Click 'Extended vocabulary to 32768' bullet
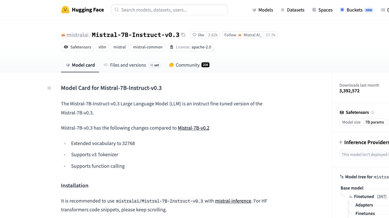 [x=103, y=143]
